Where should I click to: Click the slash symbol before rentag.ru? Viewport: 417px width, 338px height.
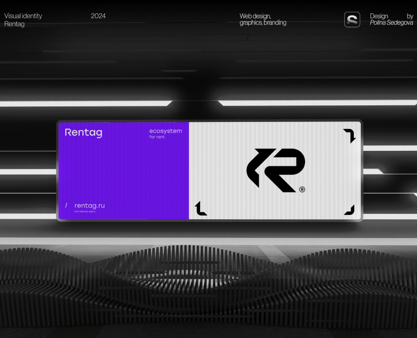66,205
